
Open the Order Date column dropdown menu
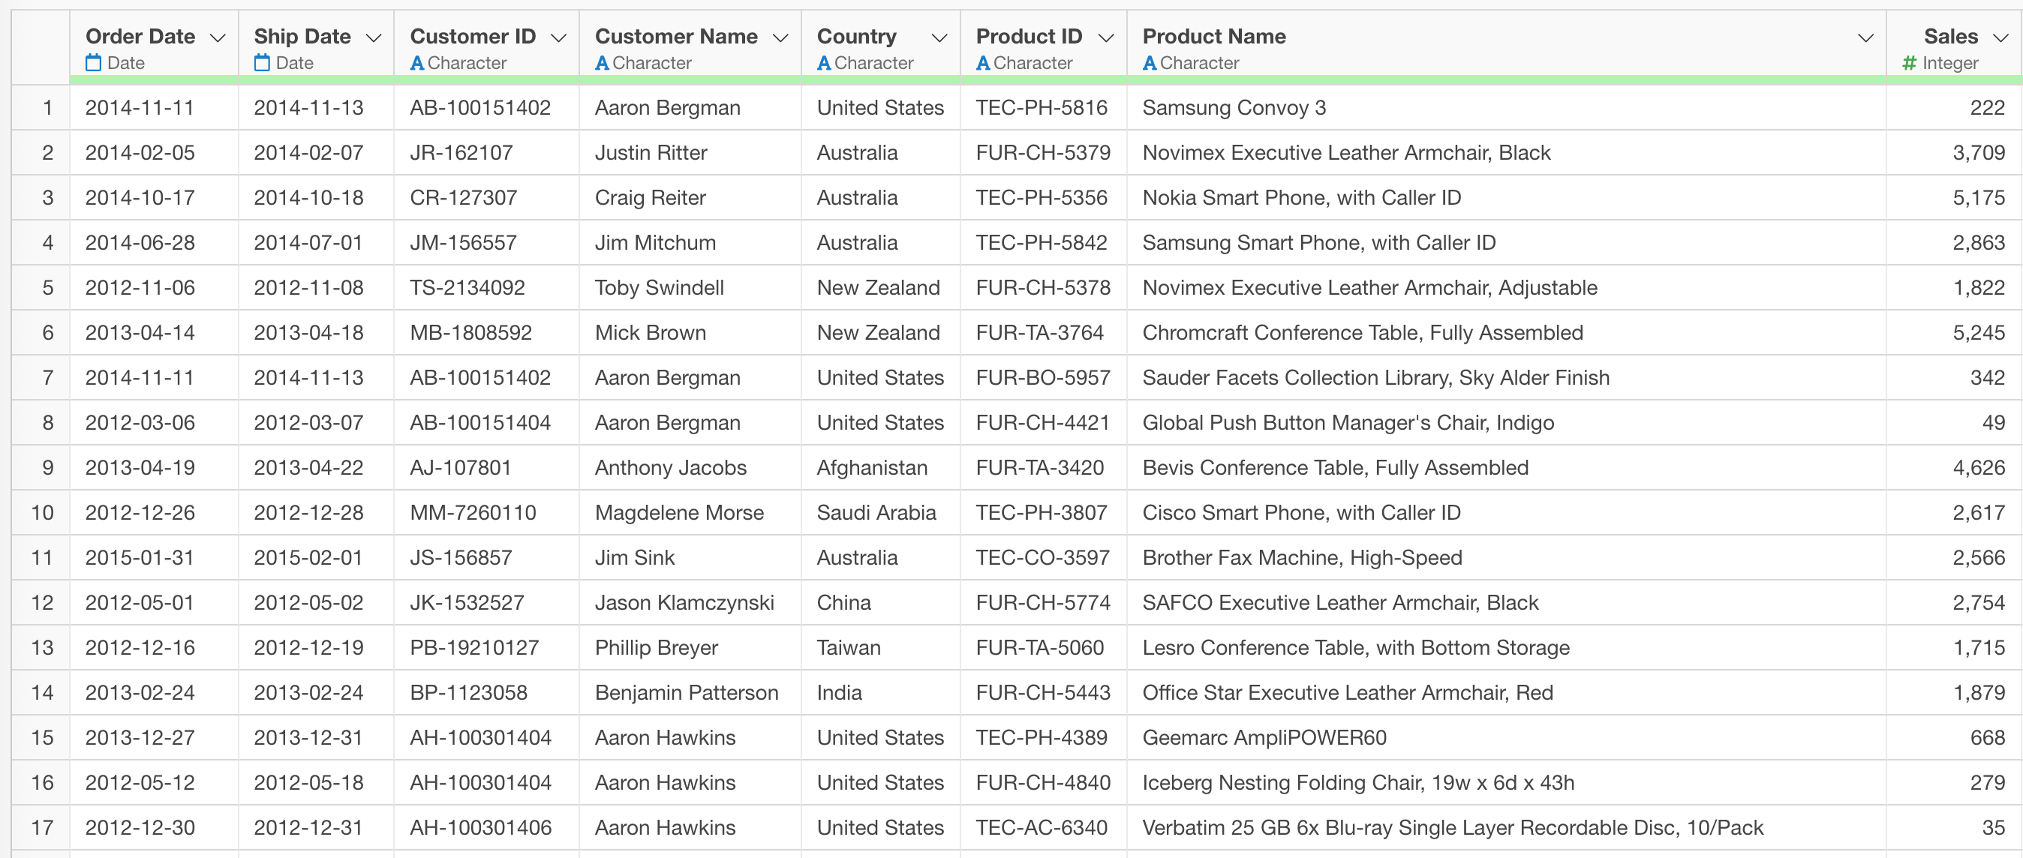(218, 37)
